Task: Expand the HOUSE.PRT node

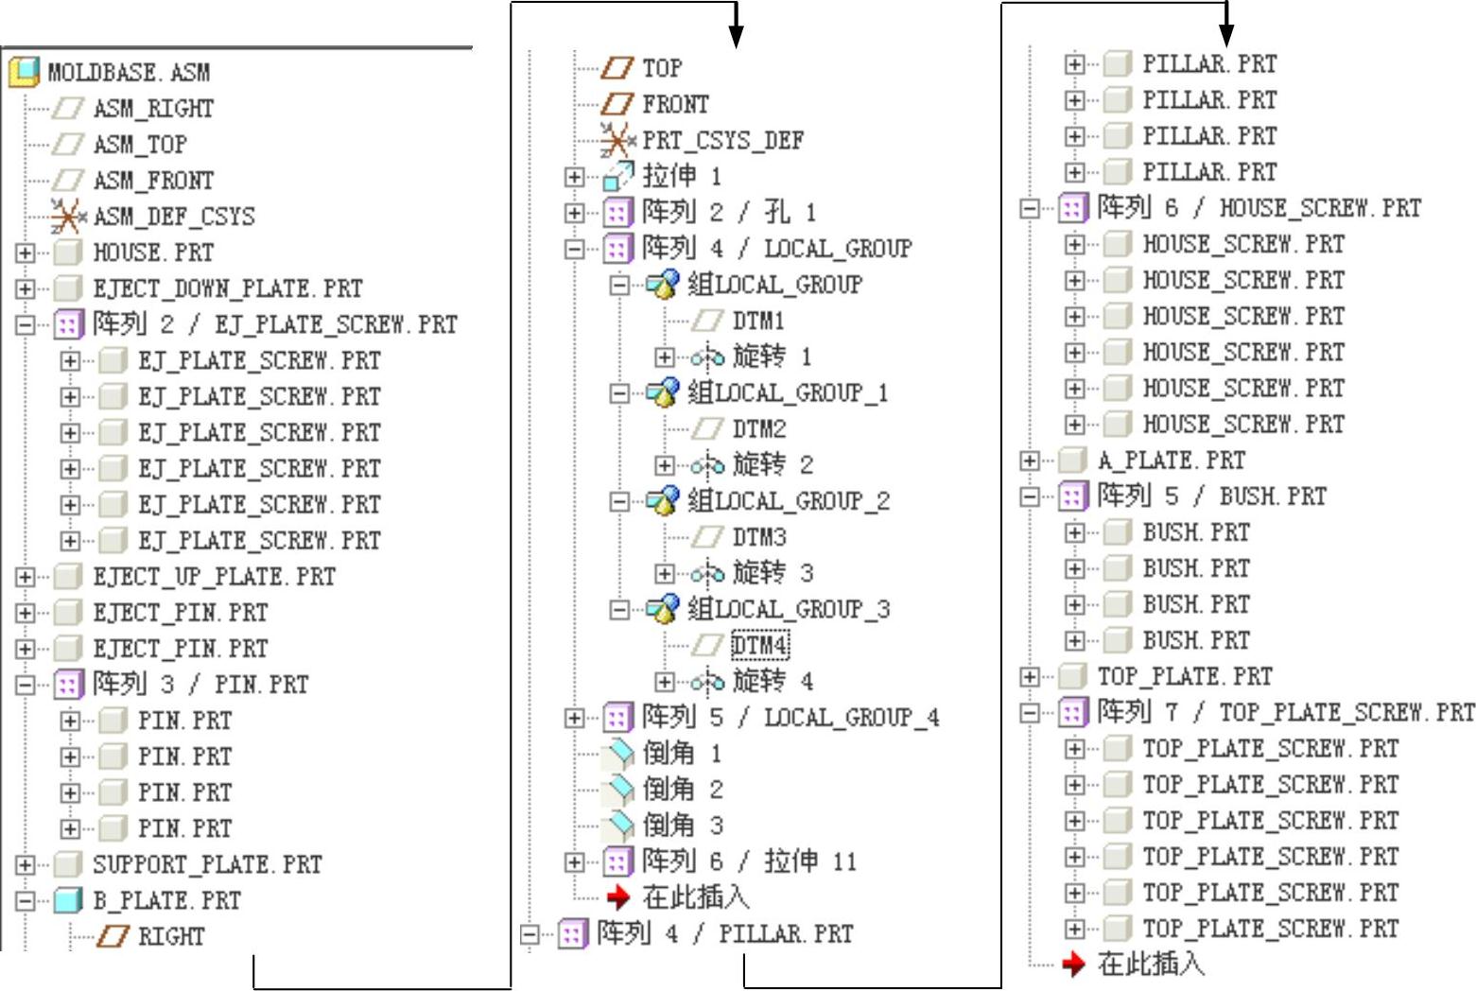Action: click(x=25, y=253)
